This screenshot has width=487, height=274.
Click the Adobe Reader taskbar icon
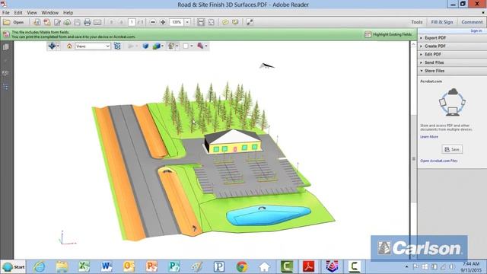click(309, 267)
